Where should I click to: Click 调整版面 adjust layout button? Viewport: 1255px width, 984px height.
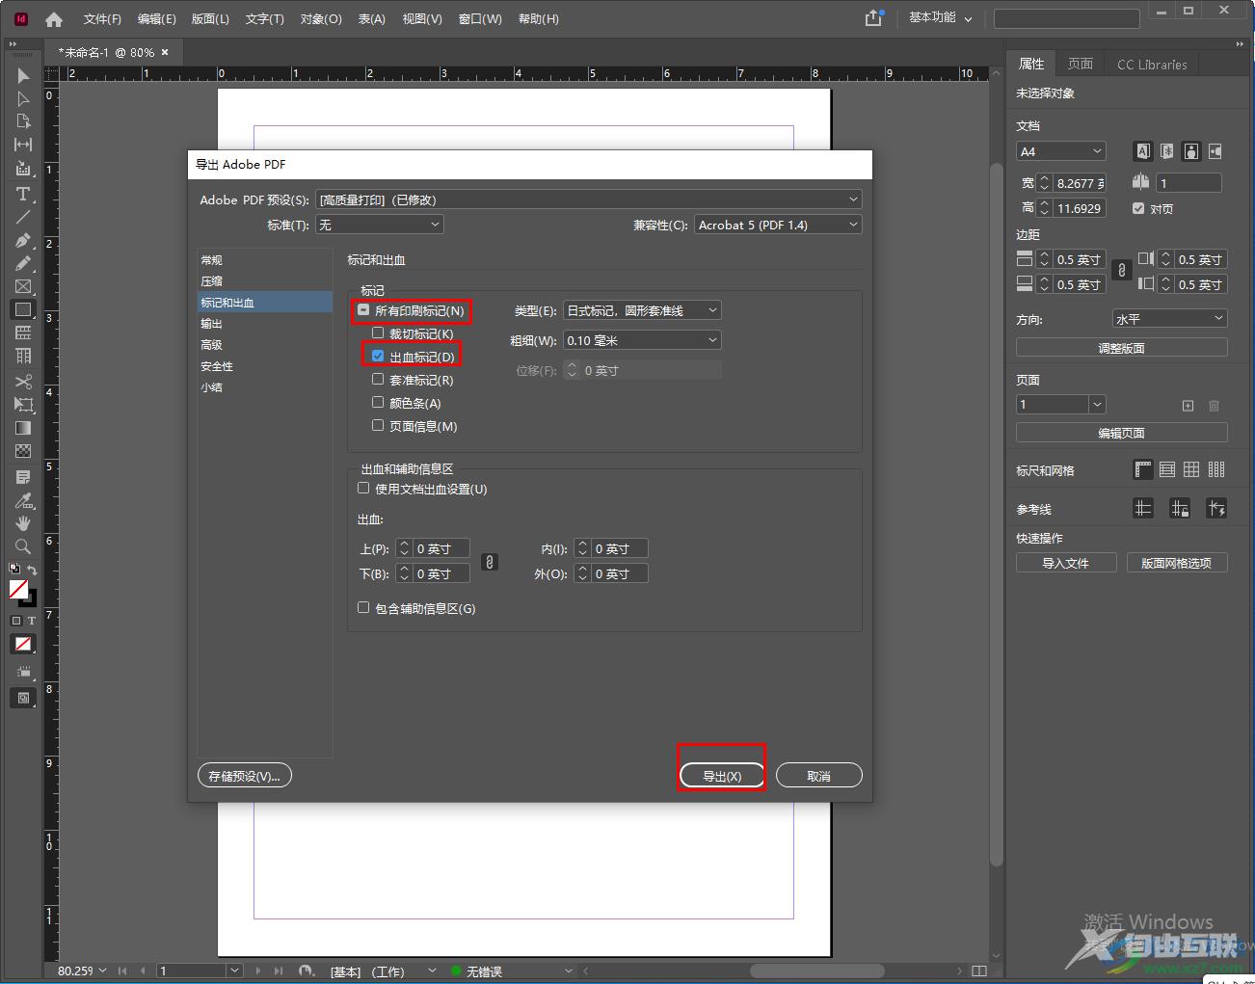tap(1121, 348)
